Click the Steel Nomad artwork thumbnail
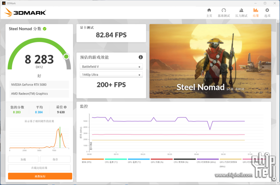Screen dimensions: 280x185 210,61
